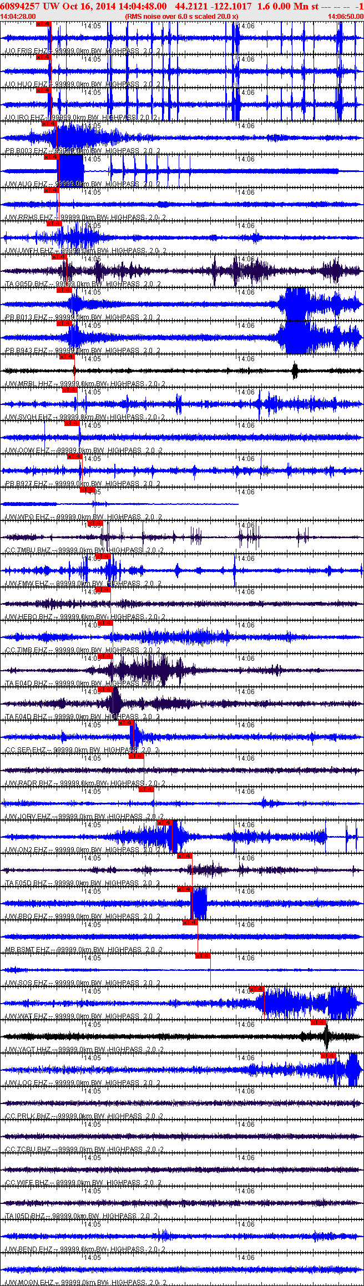The height and width of the screenshot is (1286, 364).
Task: Click the red pick flag on UW.SOS trace
Action: [203, 955]
